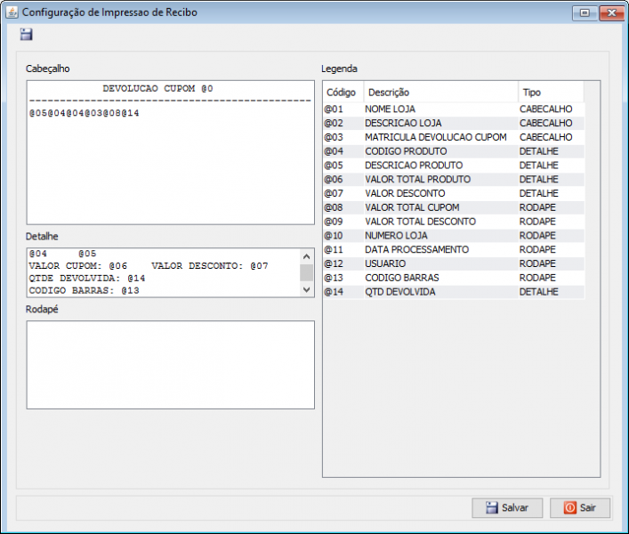This screenshot has height=534, width=629.
Task: Select the DESCRICAO LOJA row
Action: (454, 123)
